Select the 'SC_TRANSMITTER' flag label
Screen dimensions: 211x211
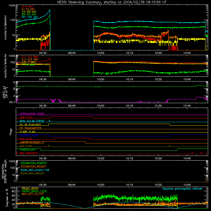coord(31,128)
